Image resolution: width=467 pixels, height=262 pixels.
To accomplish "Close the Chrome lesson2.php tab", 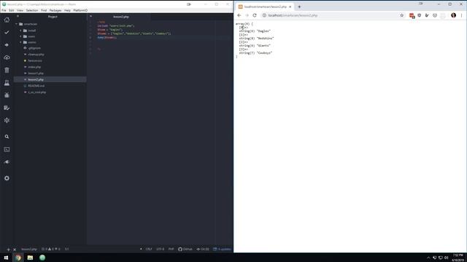I will [x=290, y=7].
